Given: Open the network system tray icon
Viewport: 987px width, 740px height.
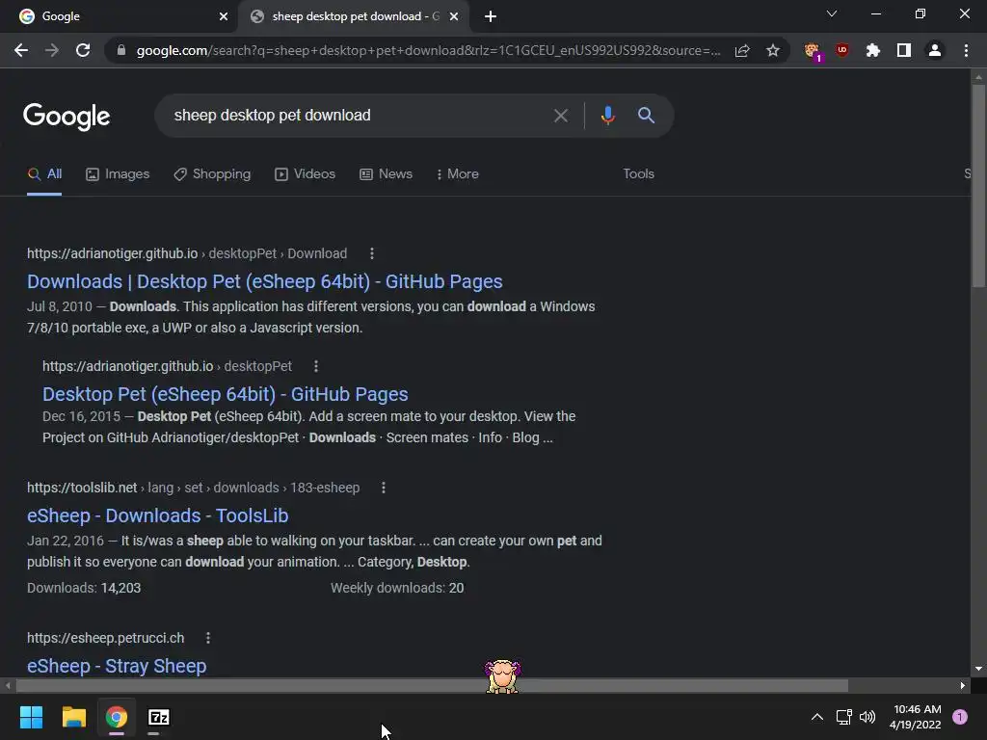Looking at the screenshot, I should 843,717.
